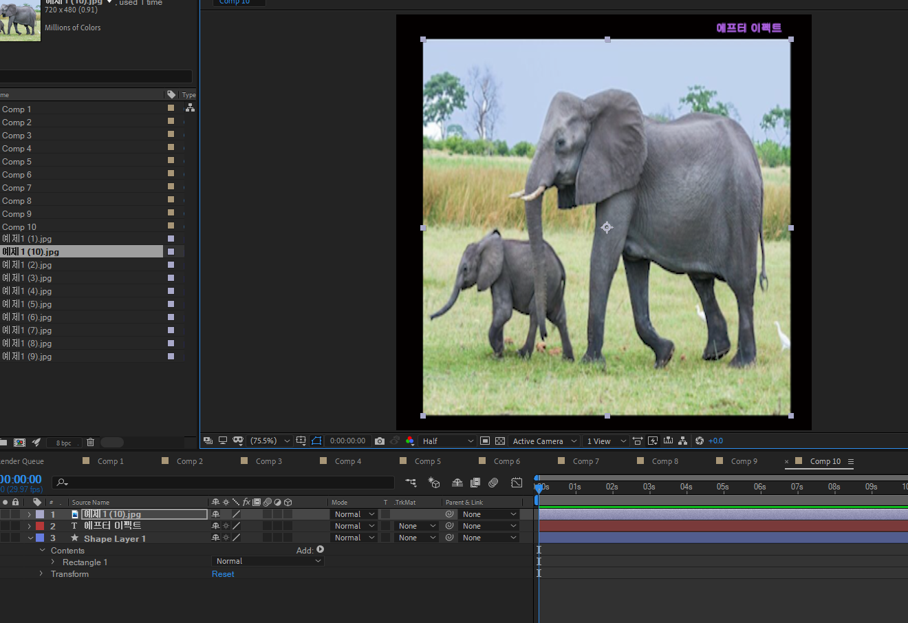Expand the Rectangle 1 group
The width and height of the screenshot is (908, 623).
(52, 562)
